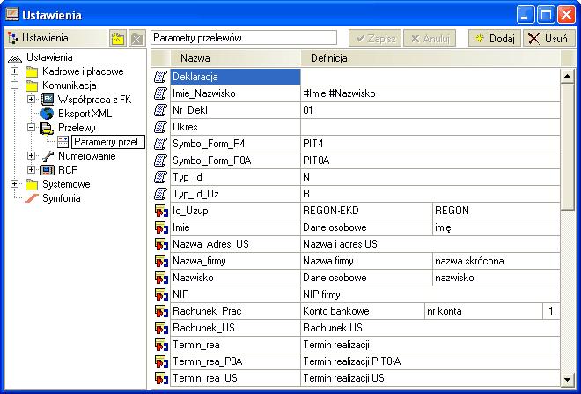Click the field icon beside Rachunek_US
Viewport: 581px width, 394px height.
(x=161, y=328)
